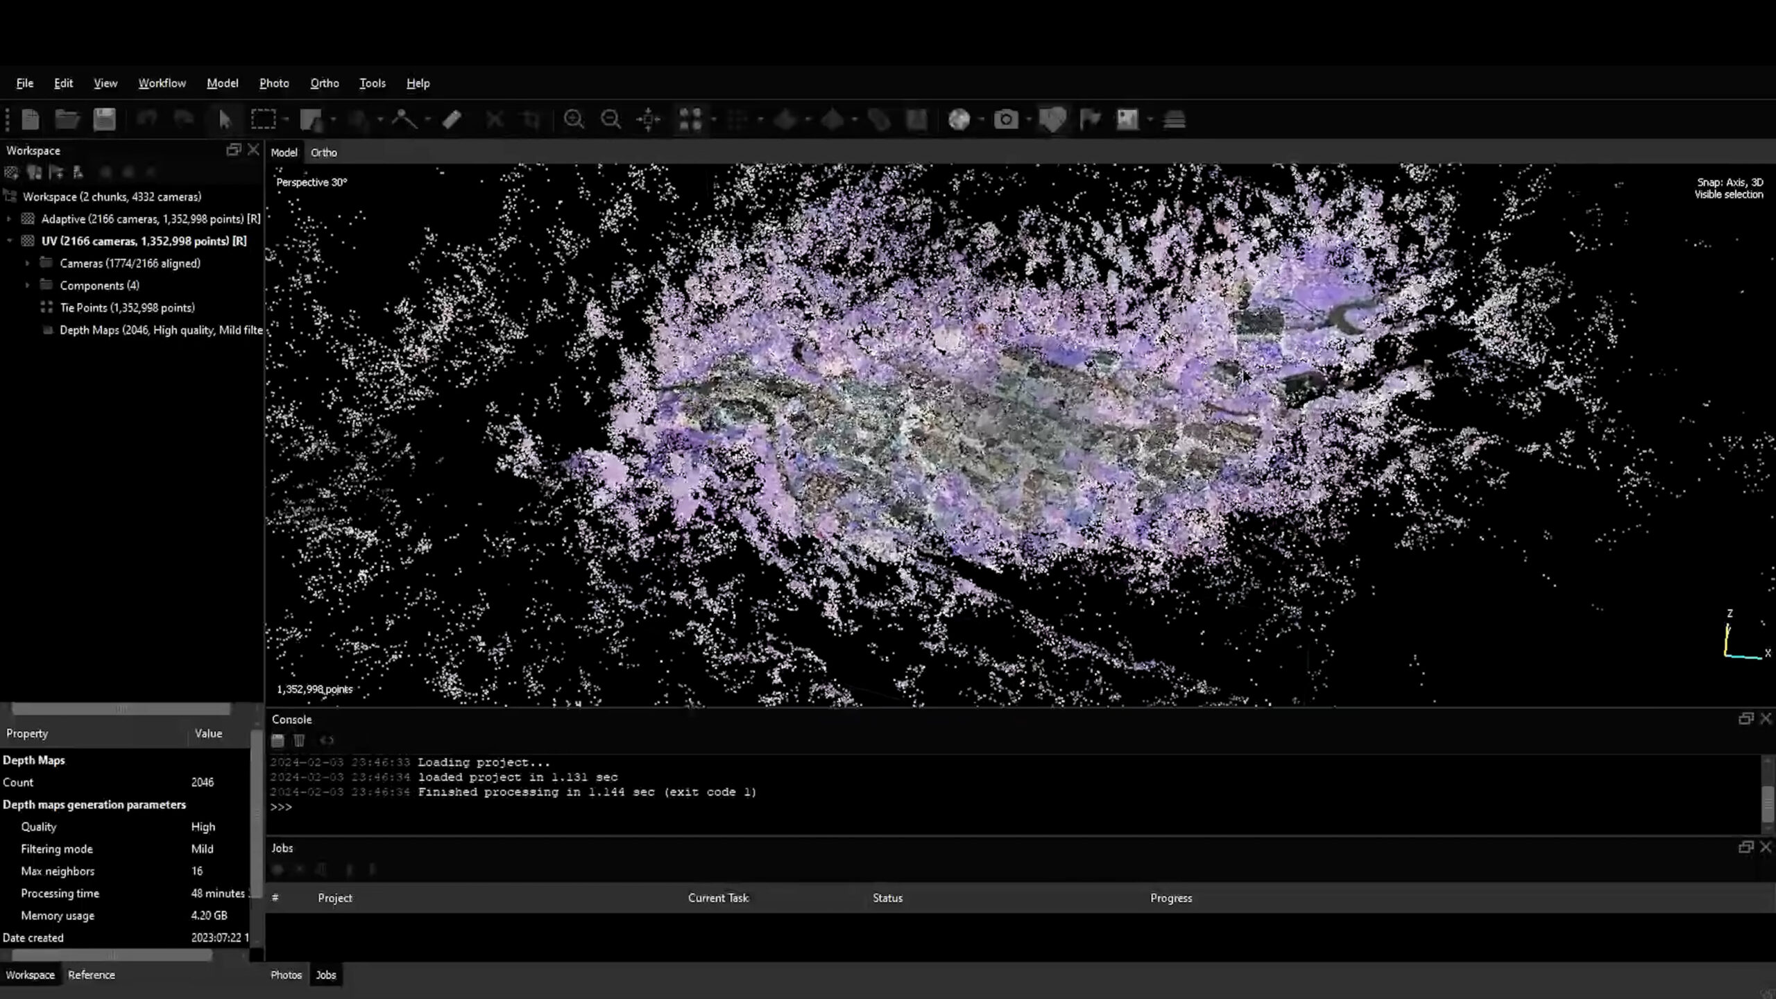Open the Reference pane tab

coord(91,975)
